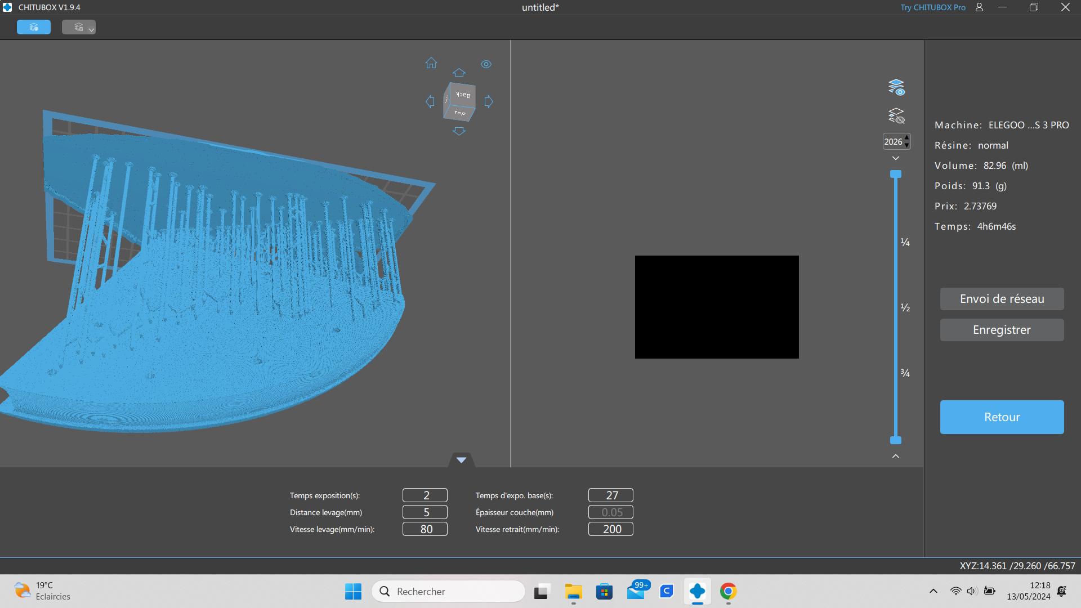Rotate view left with the cube's left arrow

click(x=430, y=101)
